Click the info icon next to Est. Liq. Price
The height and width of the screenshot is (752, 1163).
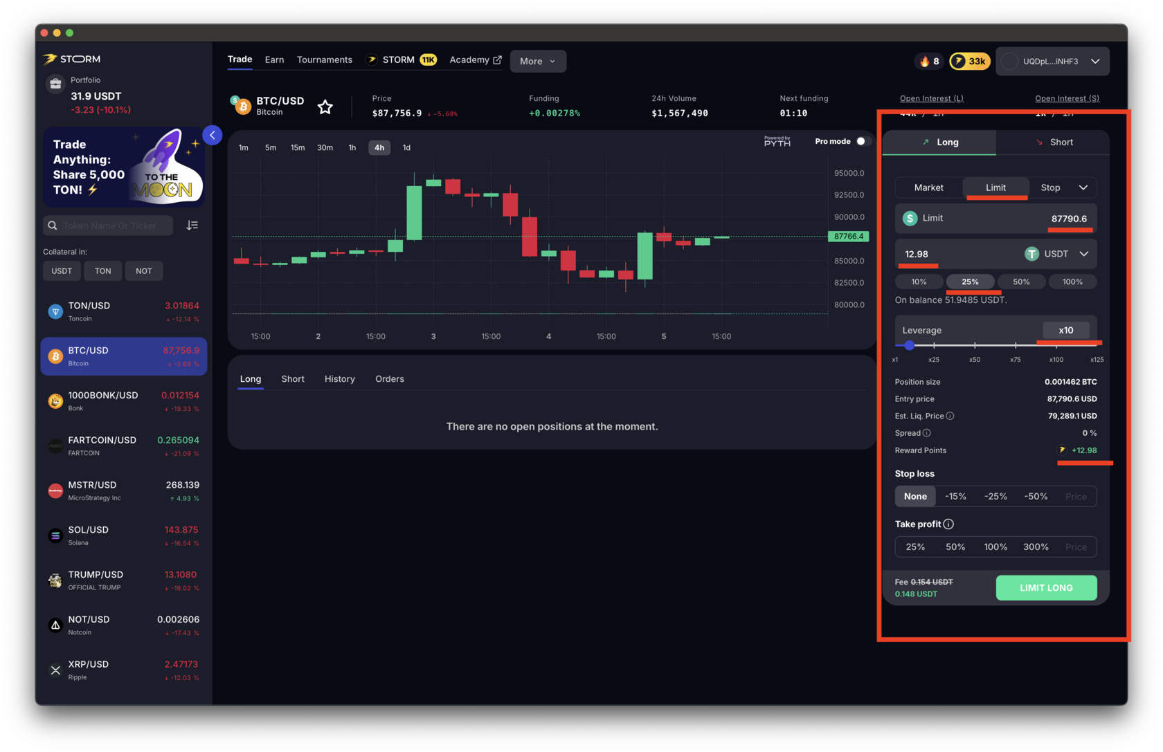point(950,416)
